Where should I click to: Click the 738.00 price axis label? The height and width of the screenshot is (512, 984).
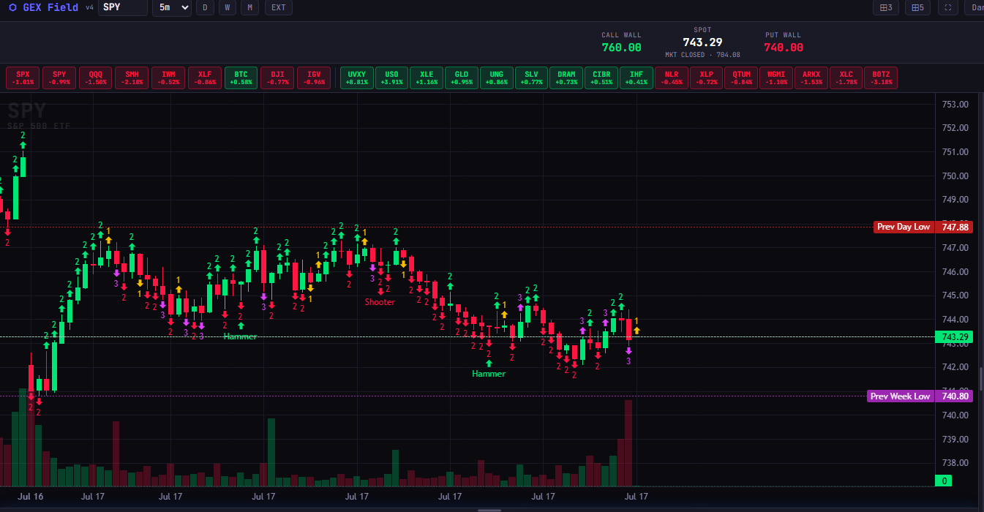click(x=955, y=463)
